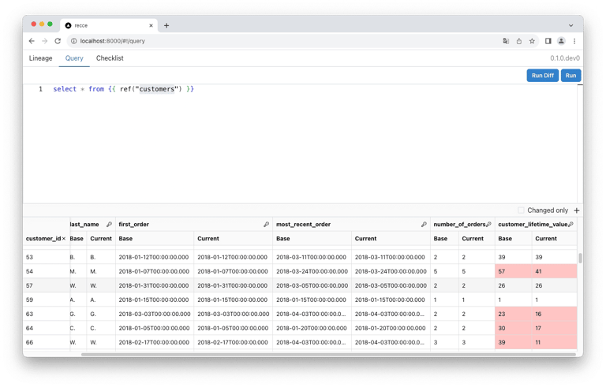The width and height of the screenshot is (606, 387).
Task: Select the recce browser tab
Action: pos(109,25)
